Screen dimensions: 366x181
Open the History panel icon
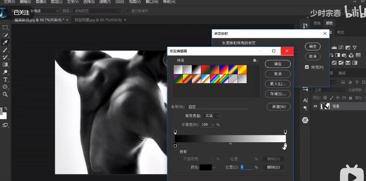[x=305, y=25]
